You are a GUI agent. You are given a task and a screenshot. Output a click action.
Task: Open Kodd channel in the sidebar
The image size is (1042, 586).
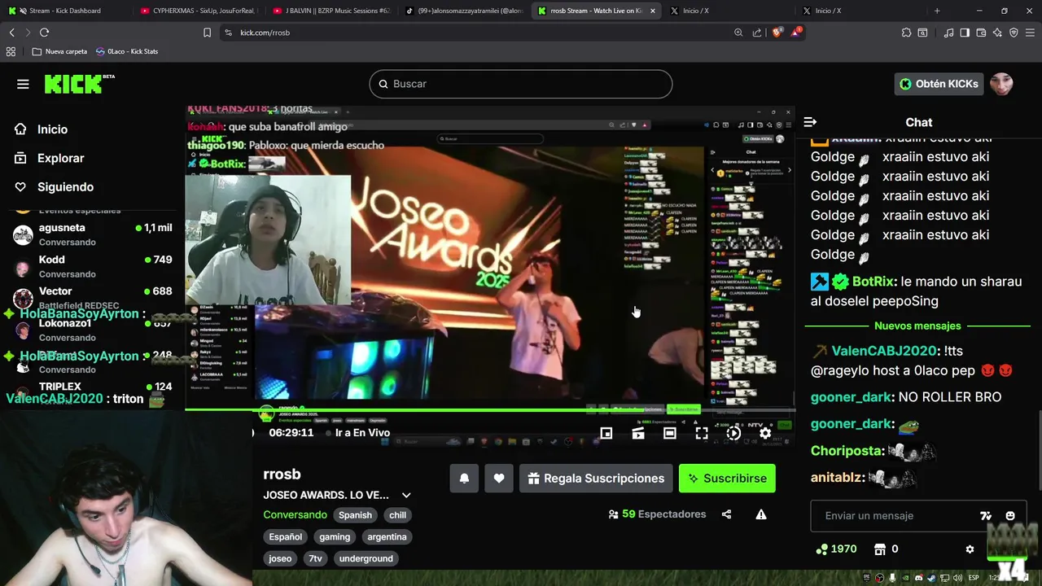pyautogui.click(x=93, y=266)
